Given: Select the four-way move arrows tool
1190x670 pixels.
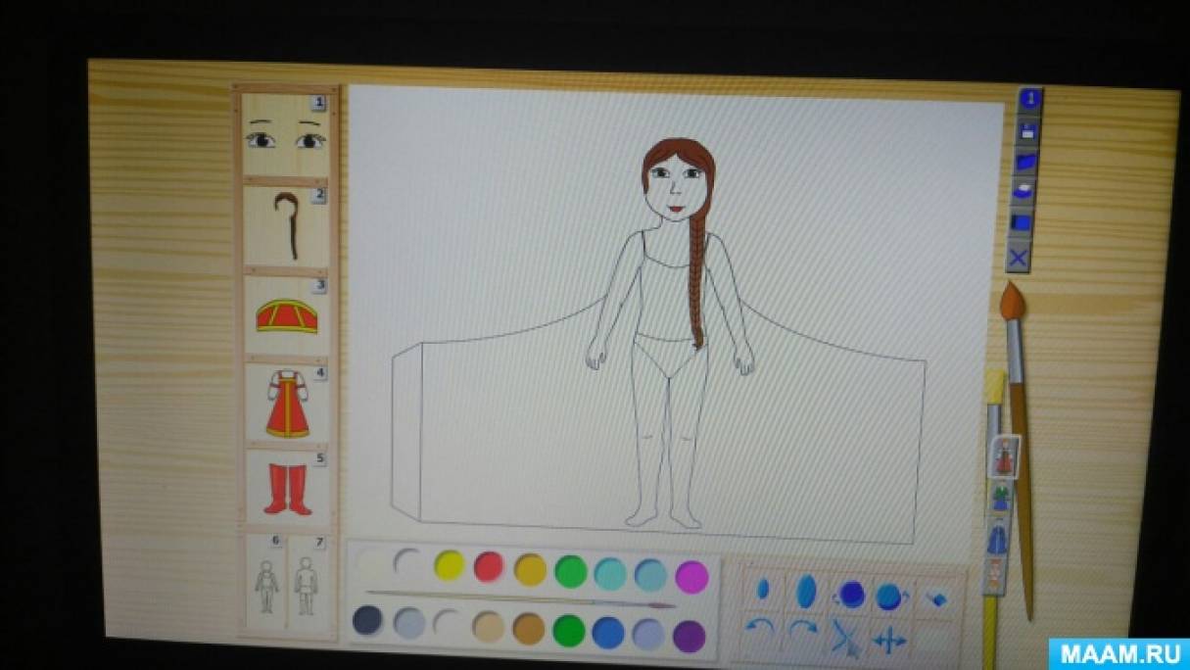Looking at the screenshot, I should click(888, 642).
